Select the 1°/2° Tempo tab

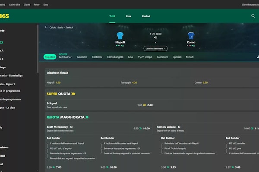(x=145, y=57)
